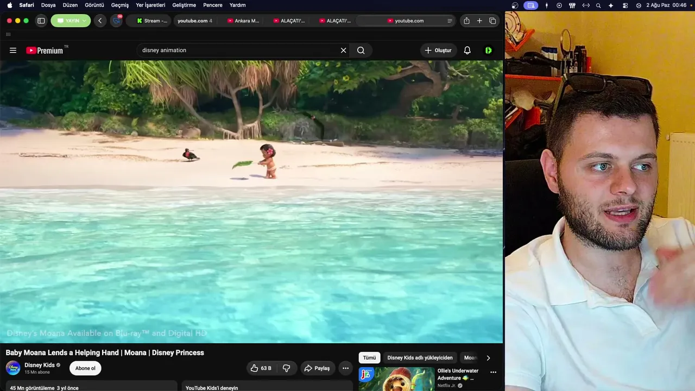Open the Pencere menu
The width and height of the screenshot is (695, 391).
pos(213,5)
